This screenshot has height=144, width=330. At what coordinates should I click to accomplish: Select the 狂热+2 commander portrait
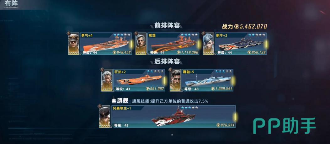[107, 80]
